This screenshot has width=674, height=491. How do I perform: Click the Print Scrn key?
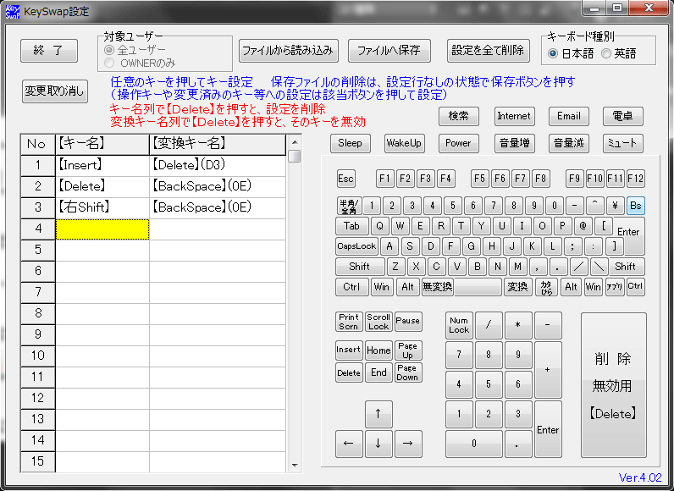pyautogui.click(x=348, y=322)
